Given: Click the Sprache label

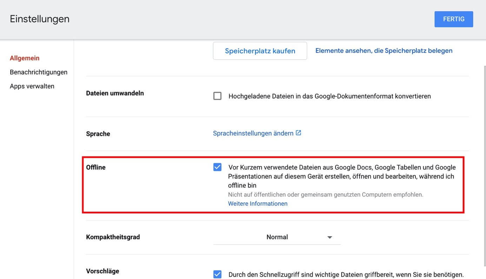Looking at the screenshot, I should [98, 134].
